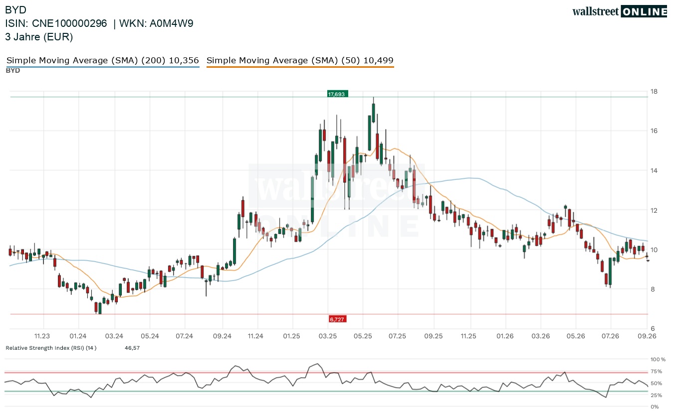This screenshot has height=420, width=673.
Task: Click the 05.25 date axis label
Action: click(x=363, y=336)
